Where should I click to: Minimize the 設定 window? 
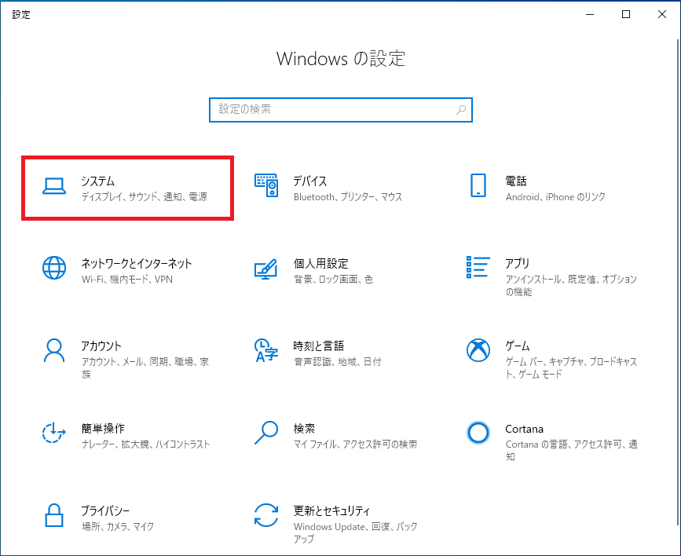(590, 14)
